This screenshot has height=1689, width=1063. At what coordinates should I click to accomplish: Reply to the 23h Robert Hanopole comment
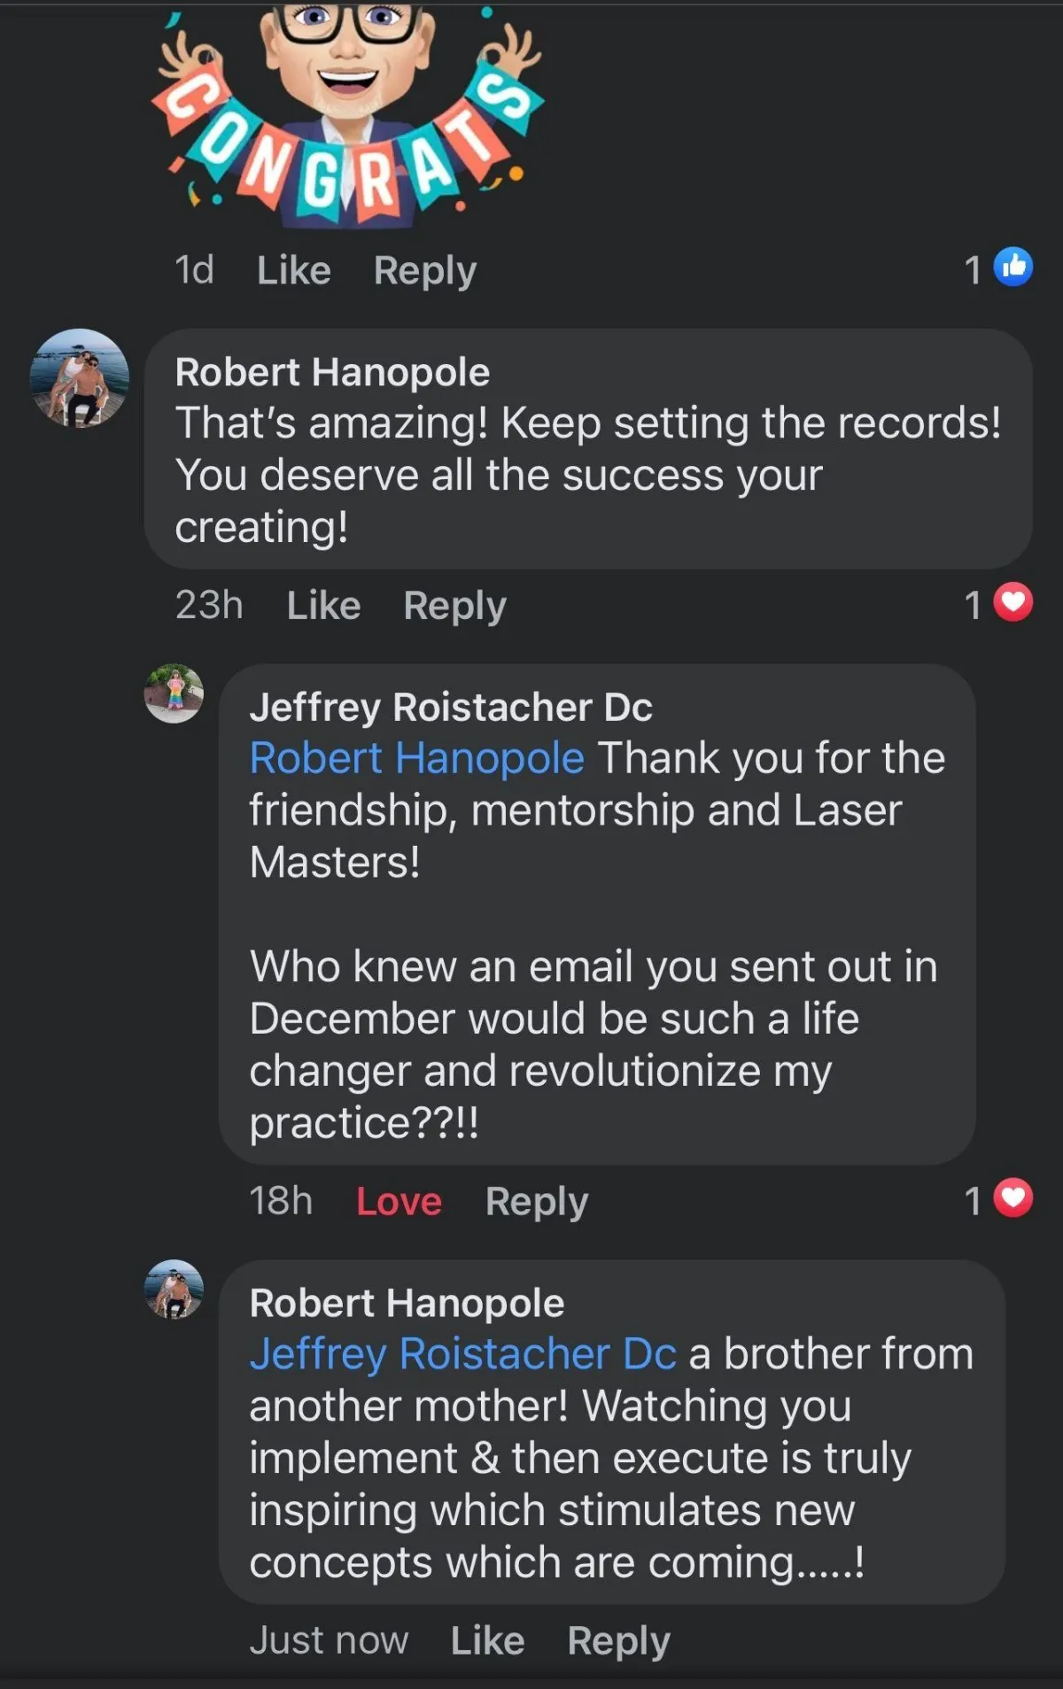click(x=454, y=606)
